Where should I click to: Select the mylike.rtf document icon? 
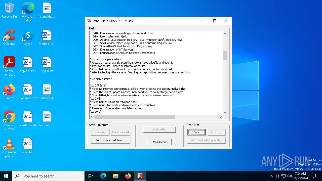tap(47, 65)
